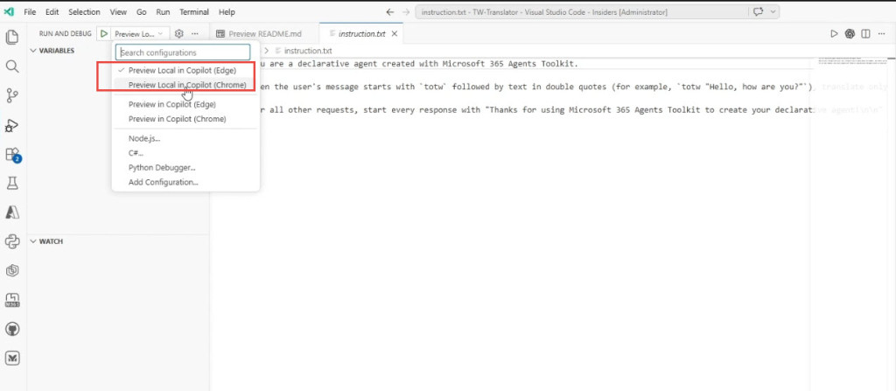Click the OpenAI-style icon in editor toolbar
This screenshot has width=896, height=391.
[x=850, y=34]
